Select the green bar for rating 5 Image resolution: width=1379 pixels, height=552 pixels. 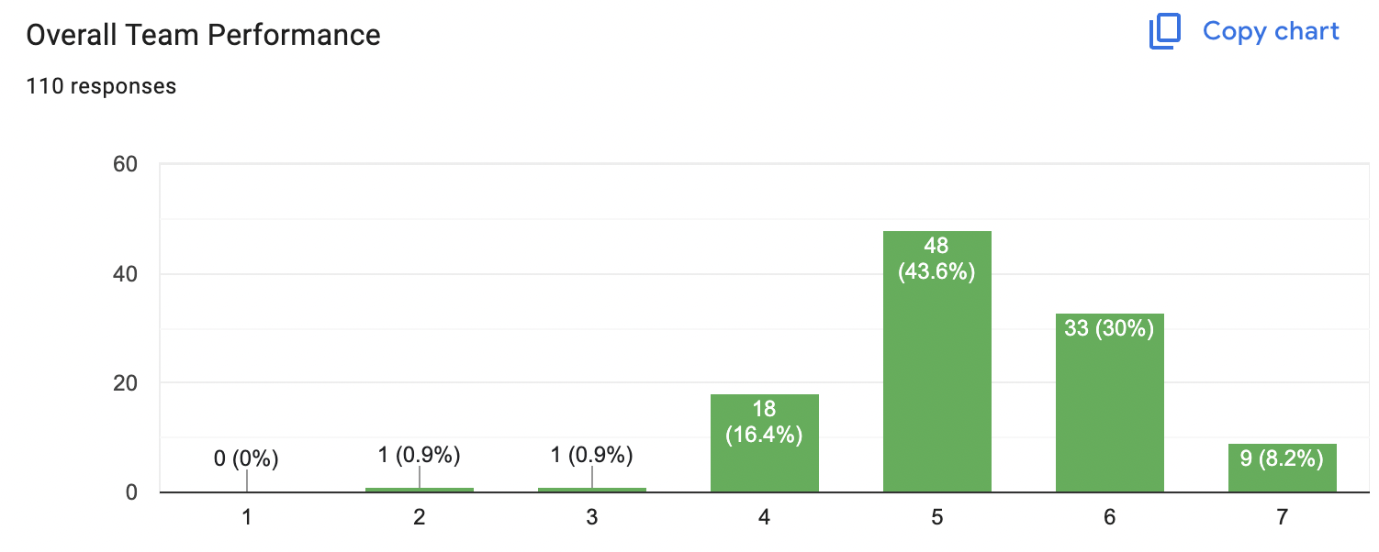(x=937, y=361)
